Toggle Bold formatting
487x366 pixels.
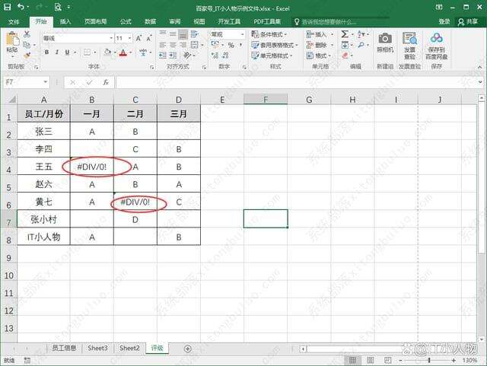[46, 53]
